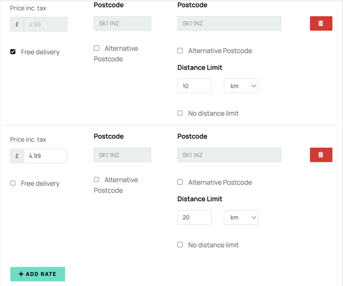Click the active 4.99 price input
The image size is (343, 286).
(x=45, y=156)
